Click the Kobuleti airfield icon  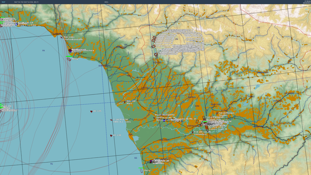(151, 161)
